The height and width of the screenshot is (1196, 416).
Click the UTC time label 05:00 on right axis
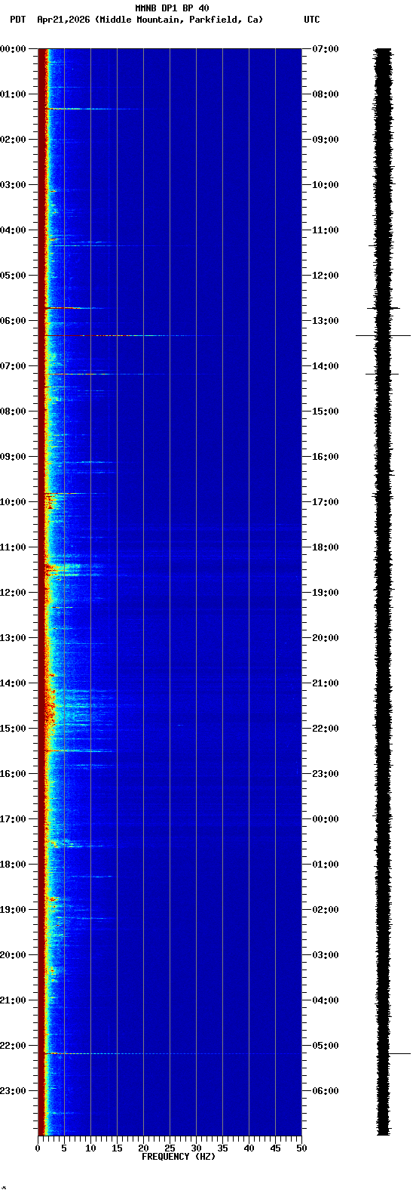pos(326,1046)
